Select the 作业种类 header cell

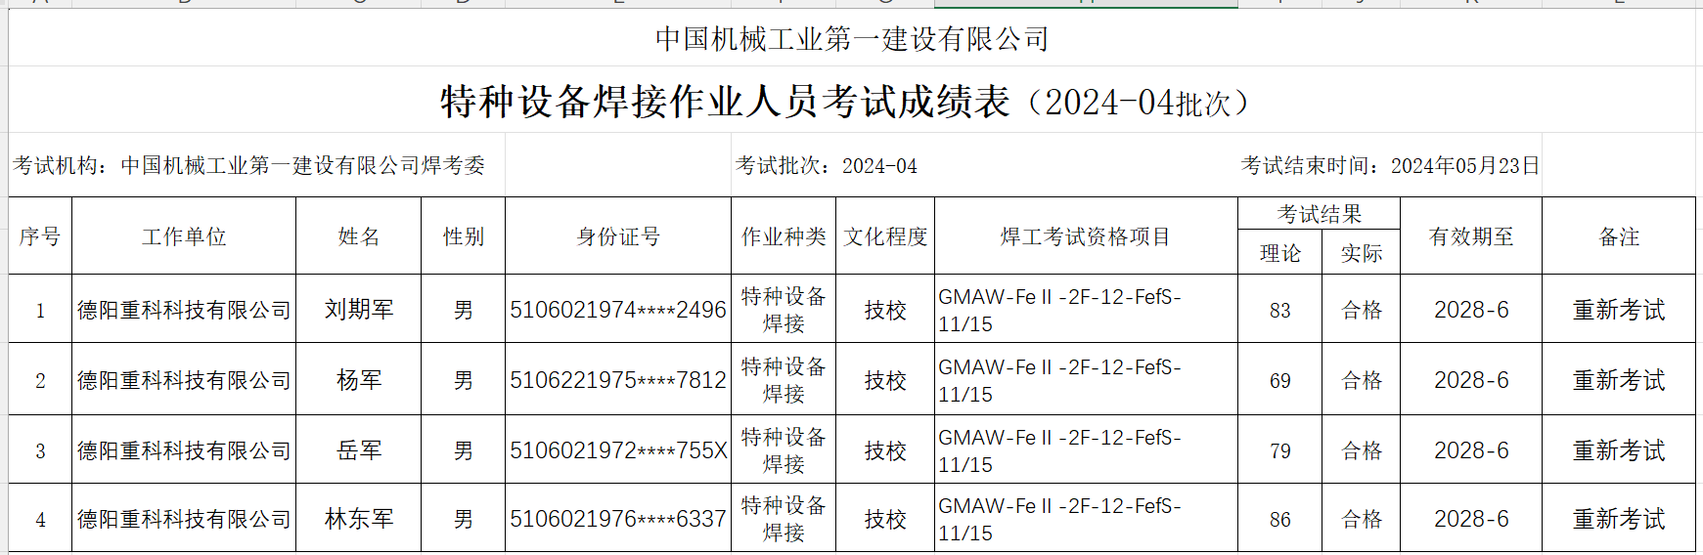click(x=784, y=236)
